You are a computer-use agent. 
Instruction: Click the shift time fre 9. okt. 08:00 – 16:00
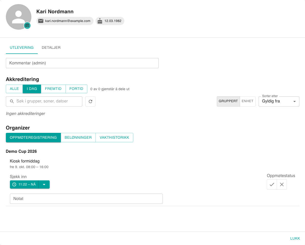pos(29,167)
